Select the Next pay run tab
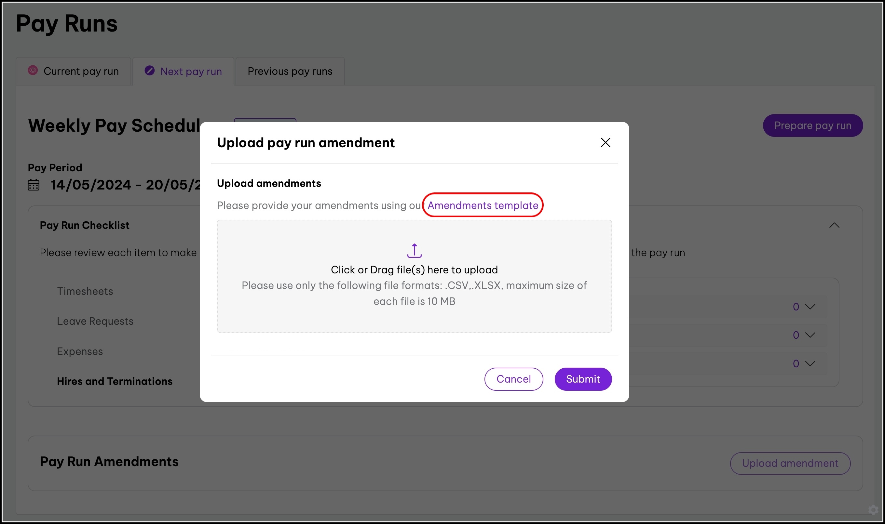Image resolution: width=885 pixels, height=524 pixels. tap(191, 72)
